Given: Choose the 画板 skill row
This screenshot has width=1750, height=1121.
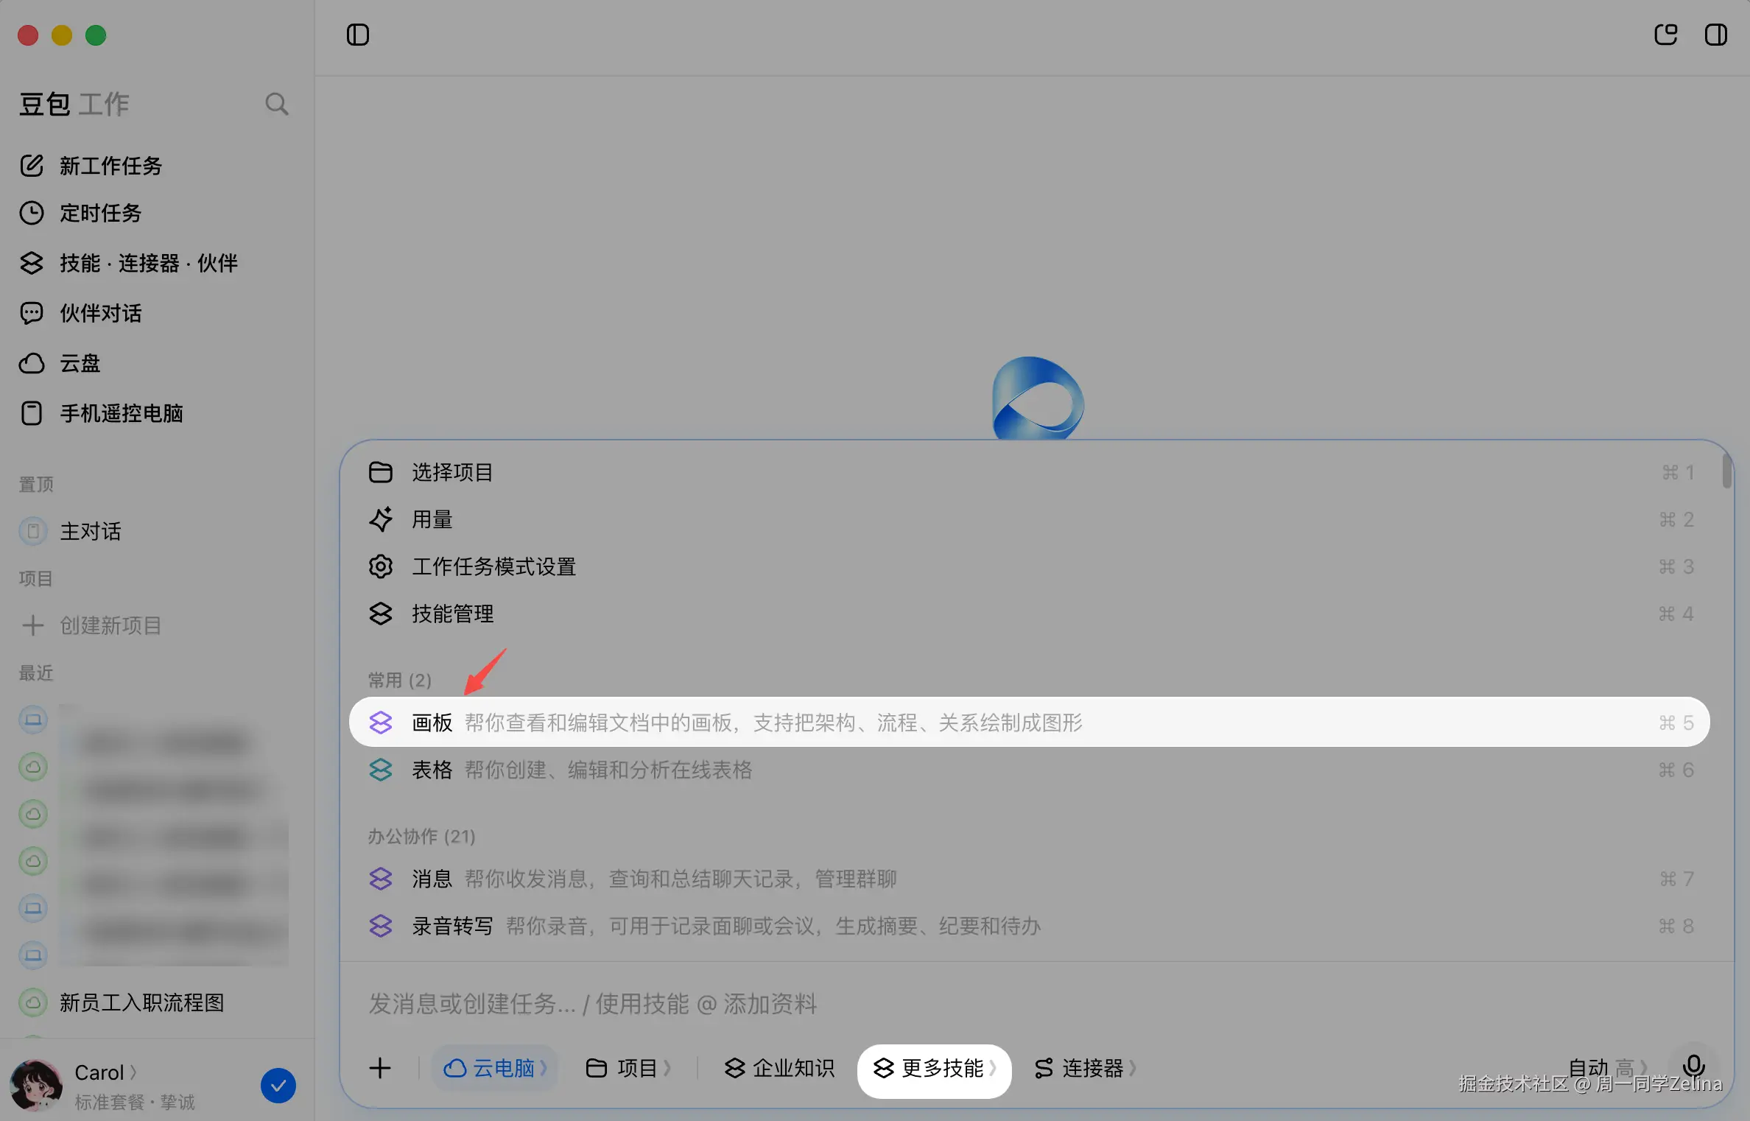Looking at the screenshot, I should [1030, 722].
